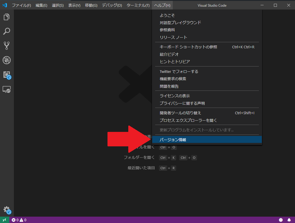Select Twitter でフォローする menu entry
This screenshot has height=223, width=295.
point(207,71)
